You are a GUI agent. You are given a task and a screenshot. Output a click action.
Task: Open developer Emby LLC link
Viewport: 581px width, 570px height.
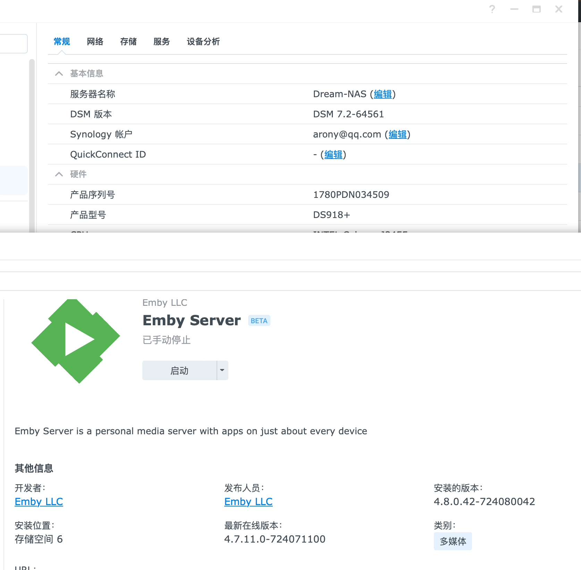click(39, 502)
